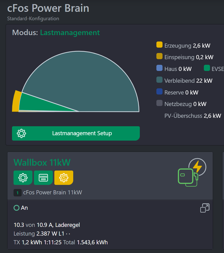The image size is (224, 253).
Task: Click the yellow Erzeugung legend swatch
Action: 159,45
